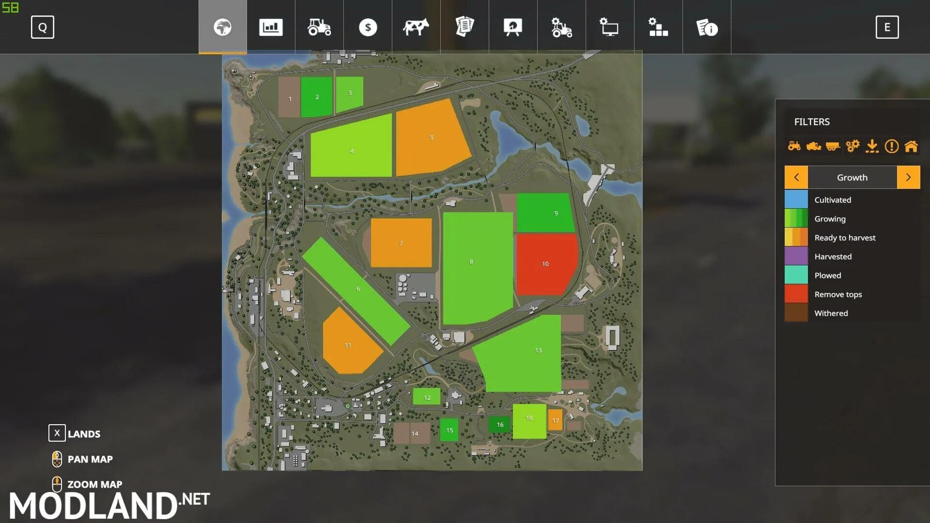Select small orange field 17
The width and height of the screenshot is (930, 523).
pos(555,420)
